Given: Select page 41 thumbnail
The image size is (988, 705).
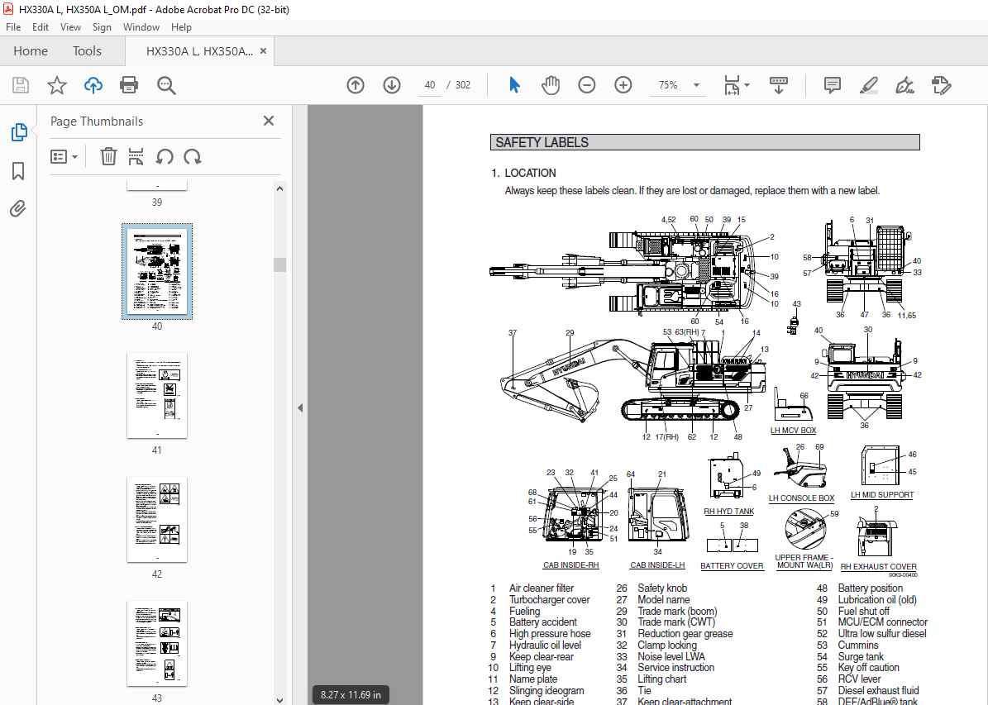Looking at the screenshot, I should tap(157, 395).
